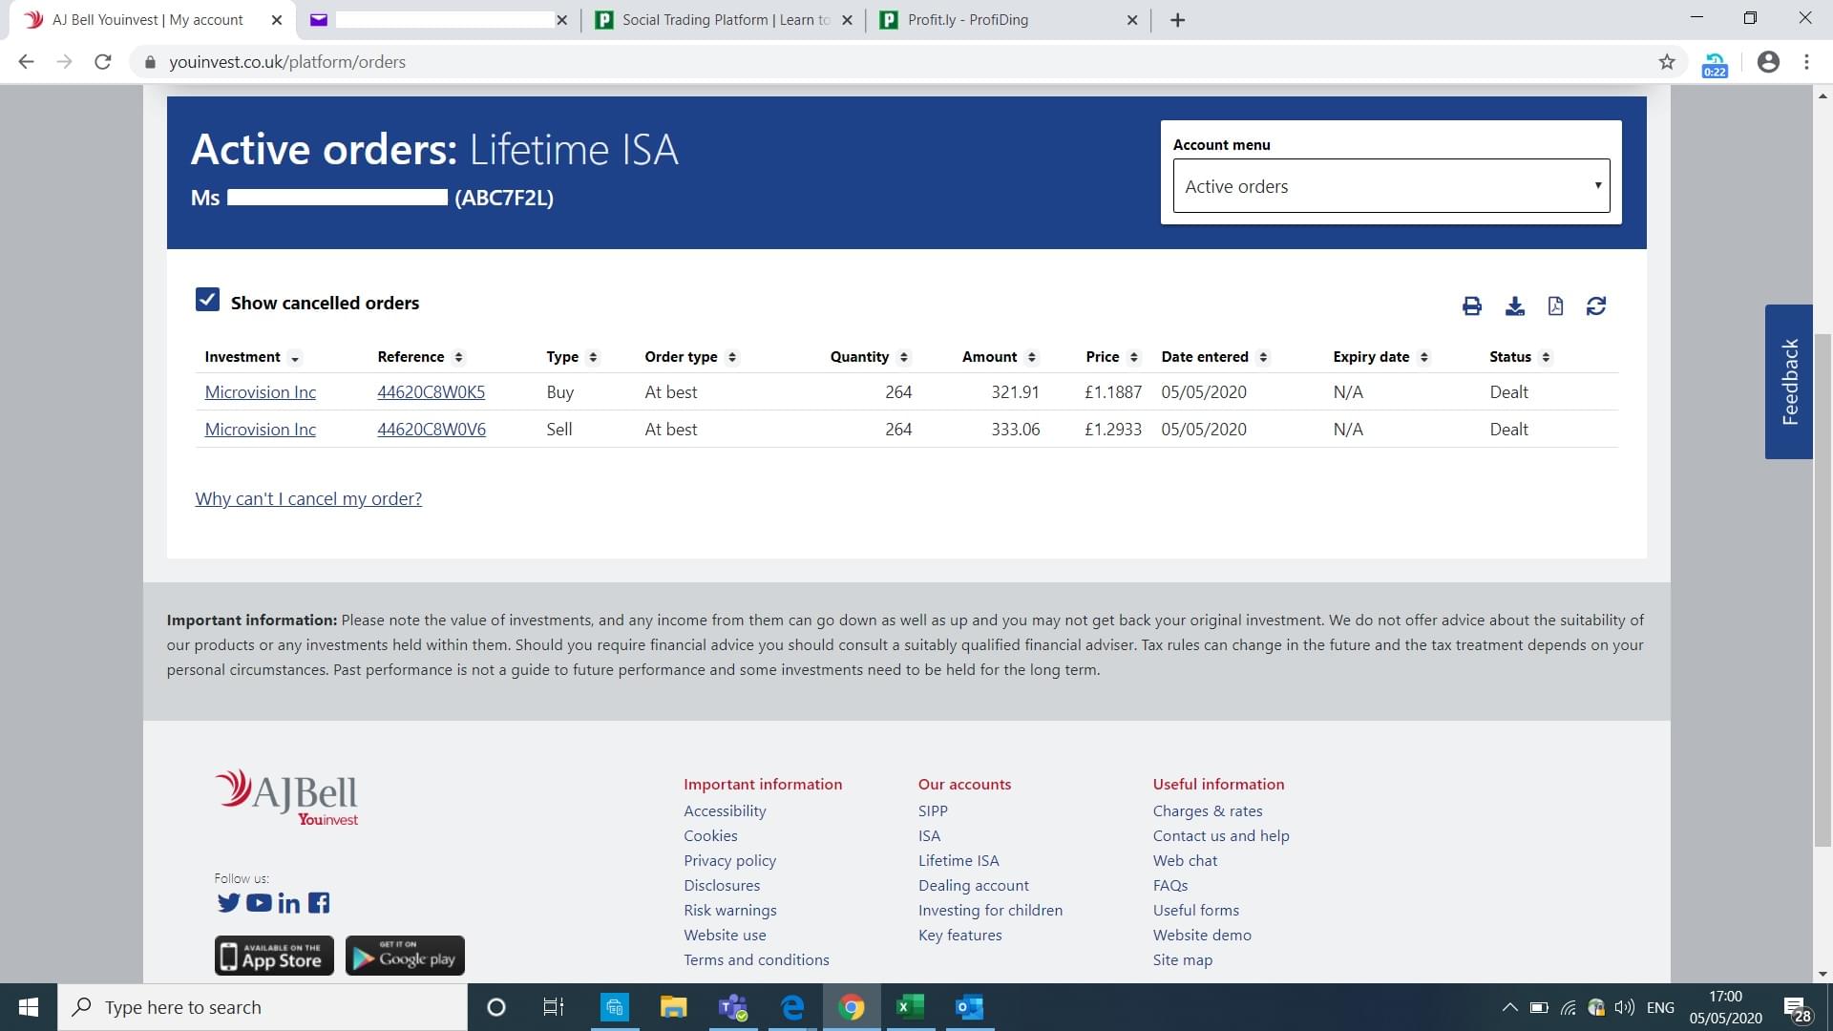1833x1031 pixels.
Task: Open order reference 44620C8W0K5
Action: click(x=431, y=392)
